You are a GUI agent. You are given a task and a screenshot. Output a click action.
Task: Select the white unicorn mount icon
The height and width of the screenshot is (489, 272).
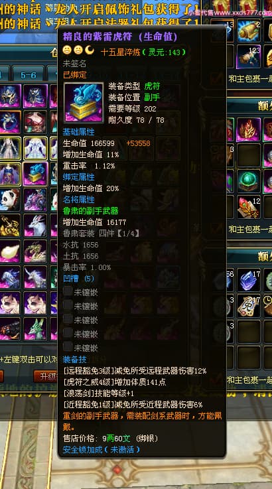35,277
